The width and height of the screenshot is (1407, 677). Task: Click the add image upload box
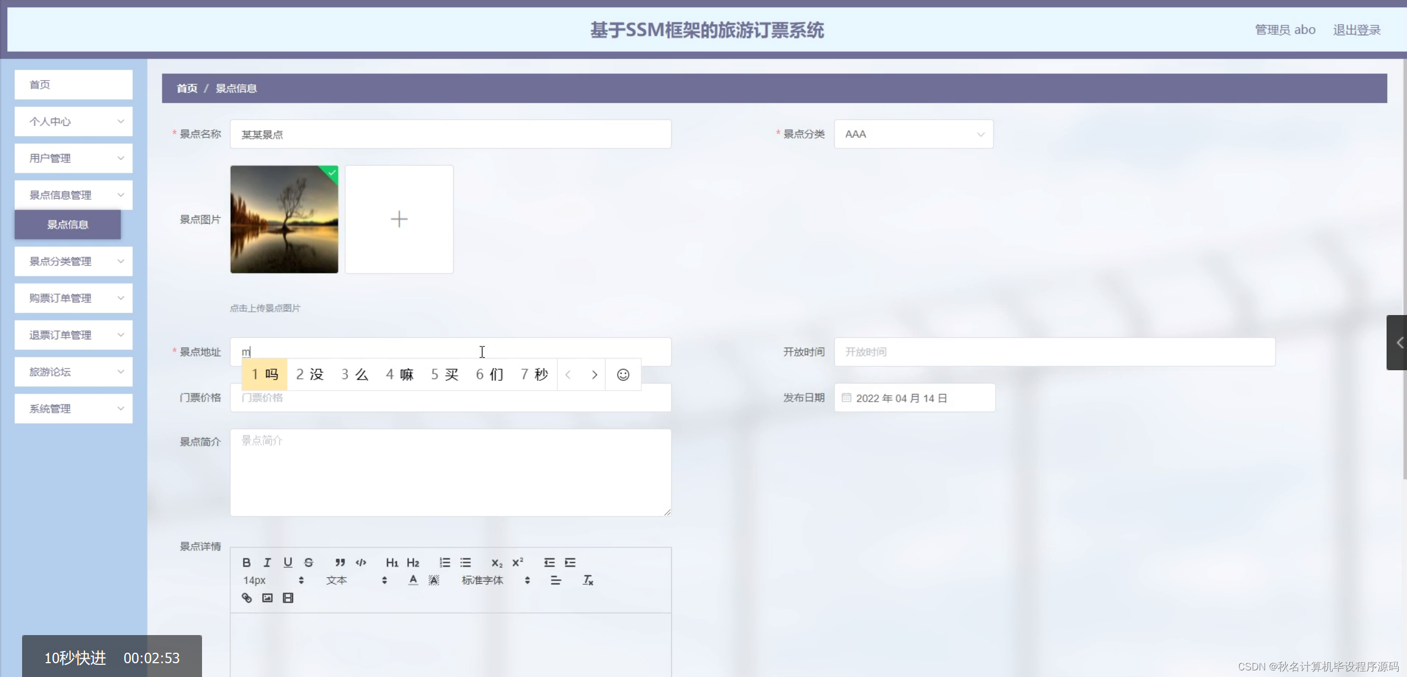[399, 219]
